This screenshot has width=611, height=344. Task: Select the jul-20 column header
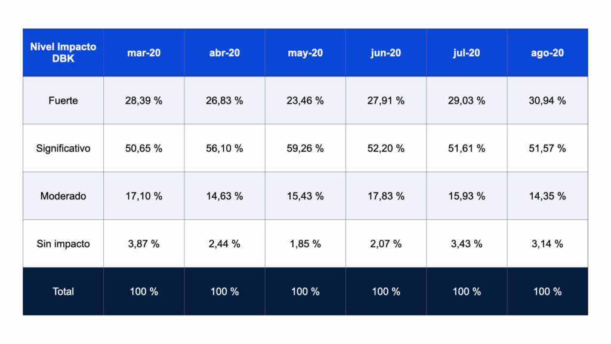[467, 53]
